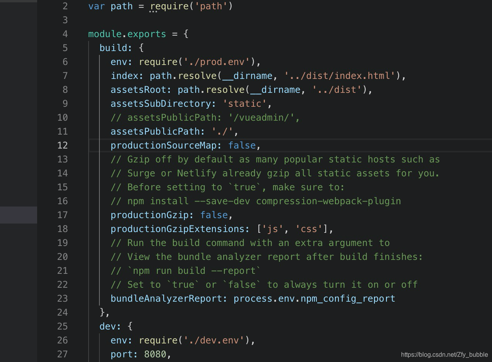Click the 'npm install --save-dev' comment line

256,201
